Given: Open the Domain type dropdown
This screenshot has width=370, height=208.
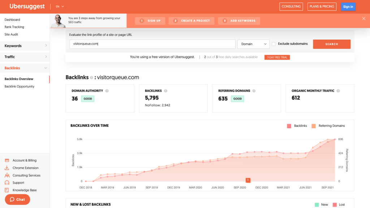Looking at the screenshot, I should point(253,44).
